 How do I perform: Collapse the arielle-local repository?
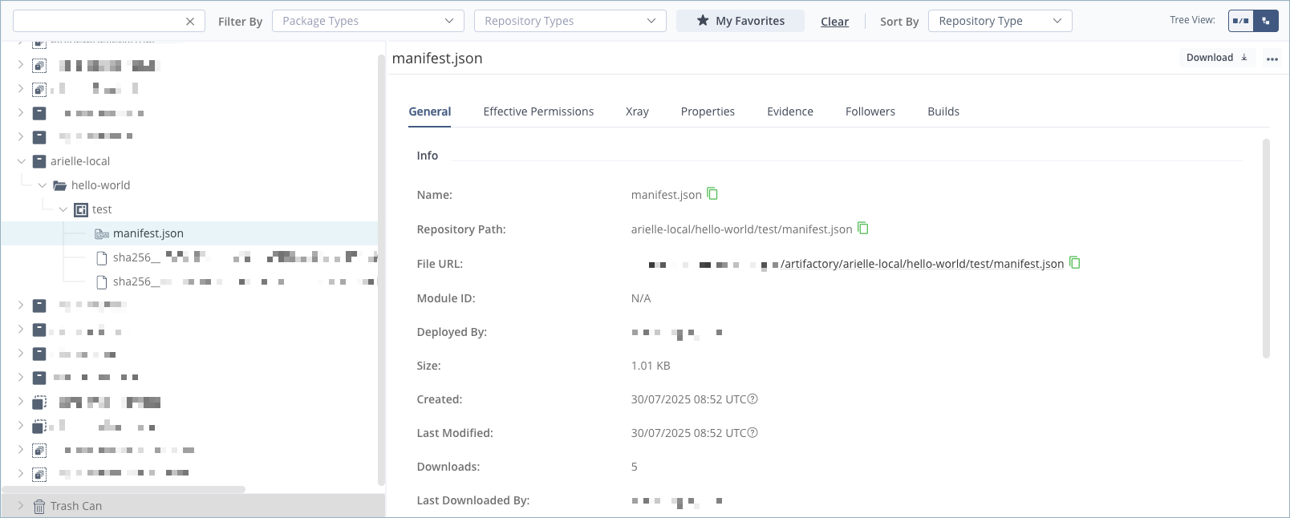click(22, 161)
